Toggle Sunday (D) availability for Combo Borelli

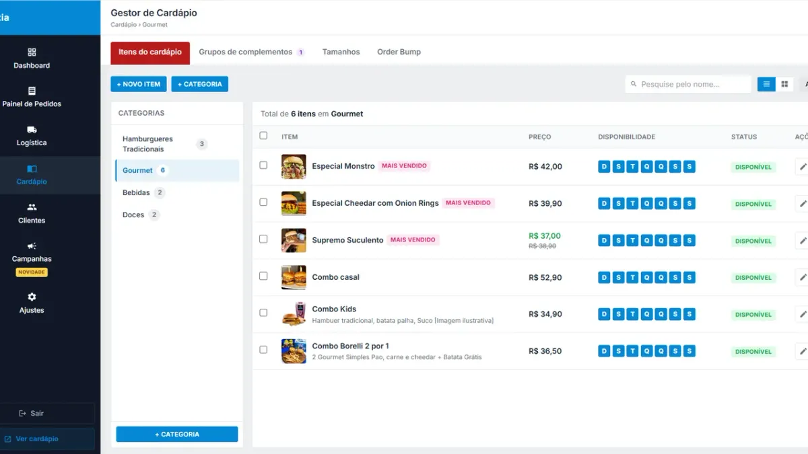point(604,351)
